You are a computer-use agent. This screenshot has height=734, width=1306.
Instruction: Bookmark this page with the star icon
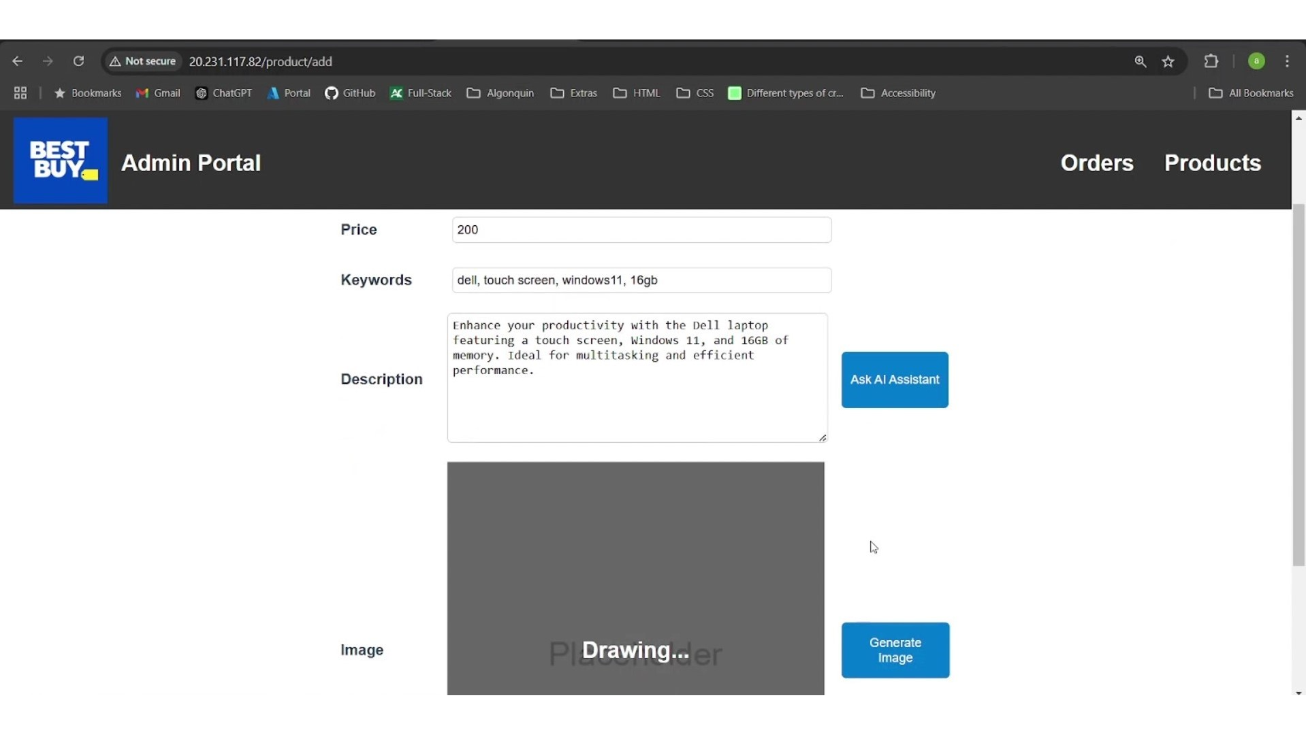pyautogui.click(x=1168, y=62)
